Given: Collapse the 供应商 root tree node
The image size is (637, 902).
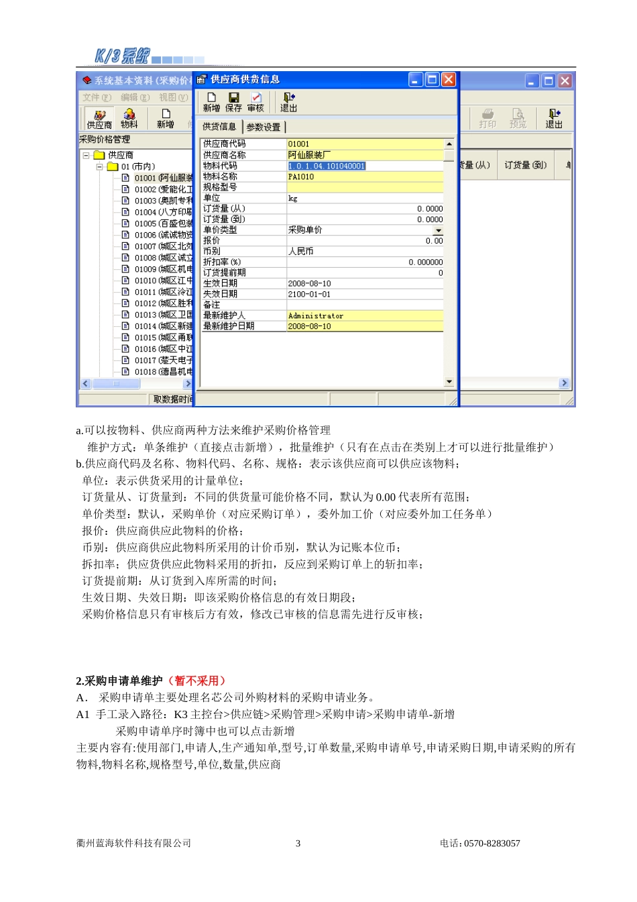Looking at the screenshot, I should [86, 155].
